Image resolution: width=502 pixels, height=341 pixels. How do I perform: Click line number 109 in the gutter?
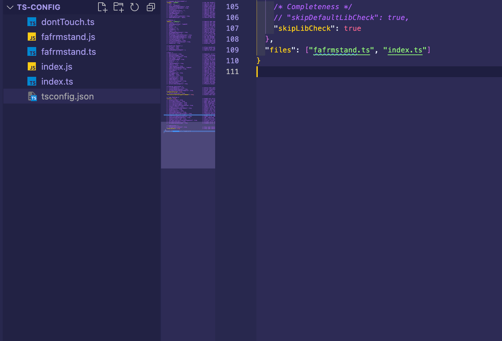point(232,50)
